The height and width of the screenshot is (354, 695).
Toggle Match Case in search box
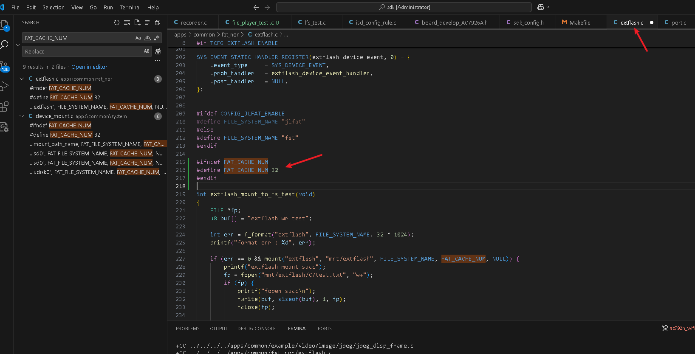tap(138, 38)
